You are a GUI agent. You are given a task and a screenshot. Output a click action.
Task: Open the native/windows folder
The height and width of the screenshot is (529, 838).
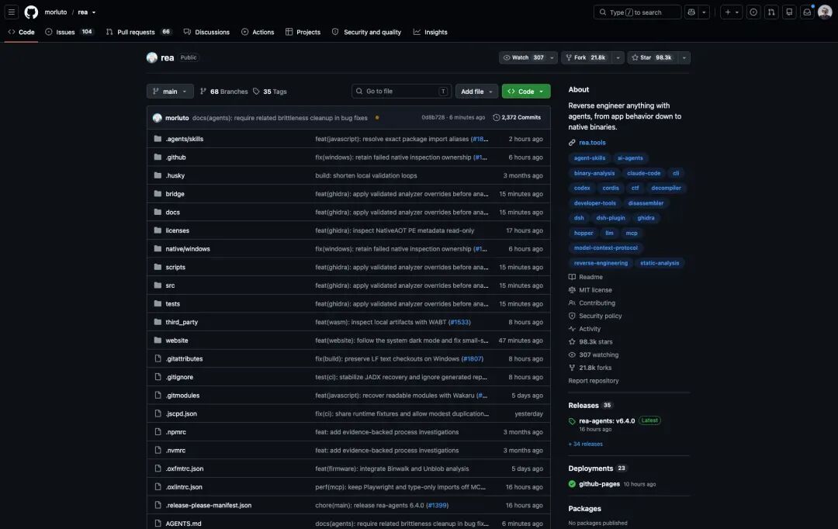point(188,249)
